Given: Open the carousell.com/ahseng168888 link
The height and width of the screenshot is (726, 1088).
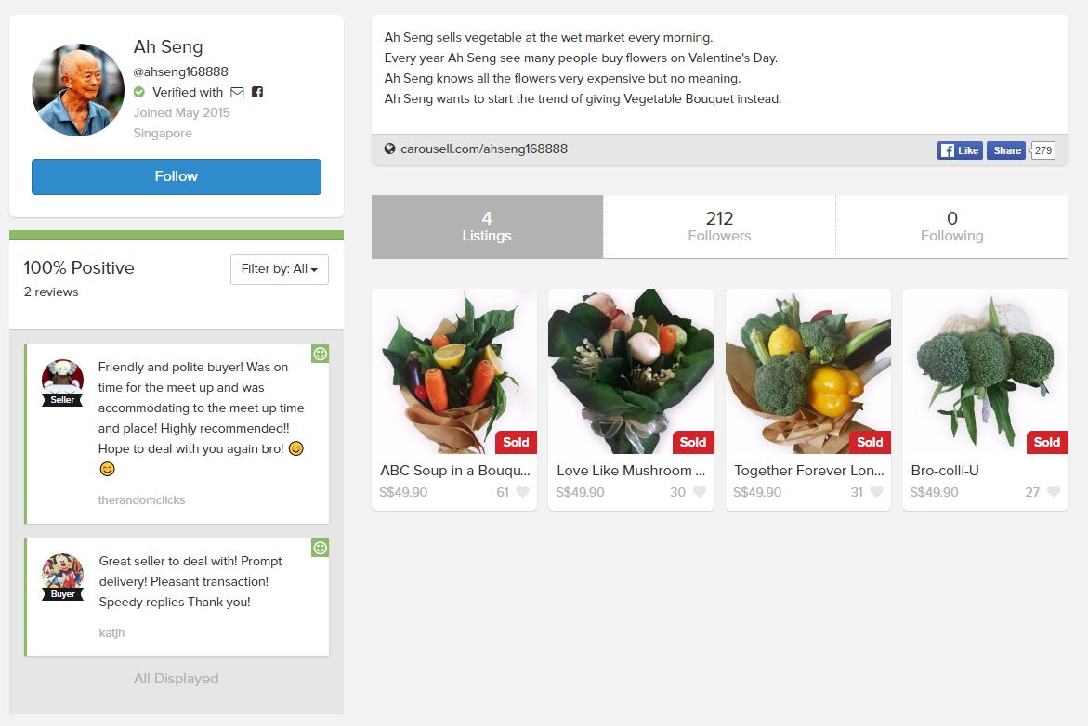Looking at the screenshot, I should (x=484, y=149).
